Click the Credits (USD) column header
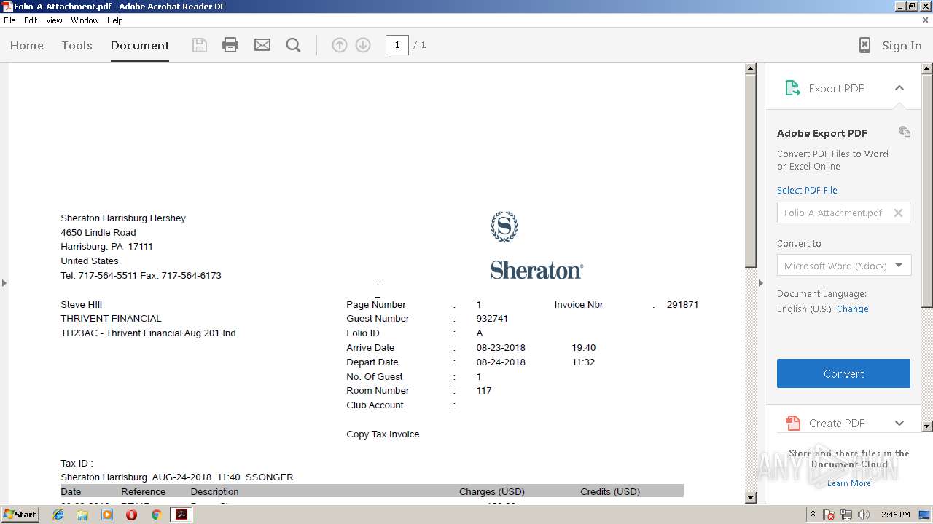 [x=610, y=491]
